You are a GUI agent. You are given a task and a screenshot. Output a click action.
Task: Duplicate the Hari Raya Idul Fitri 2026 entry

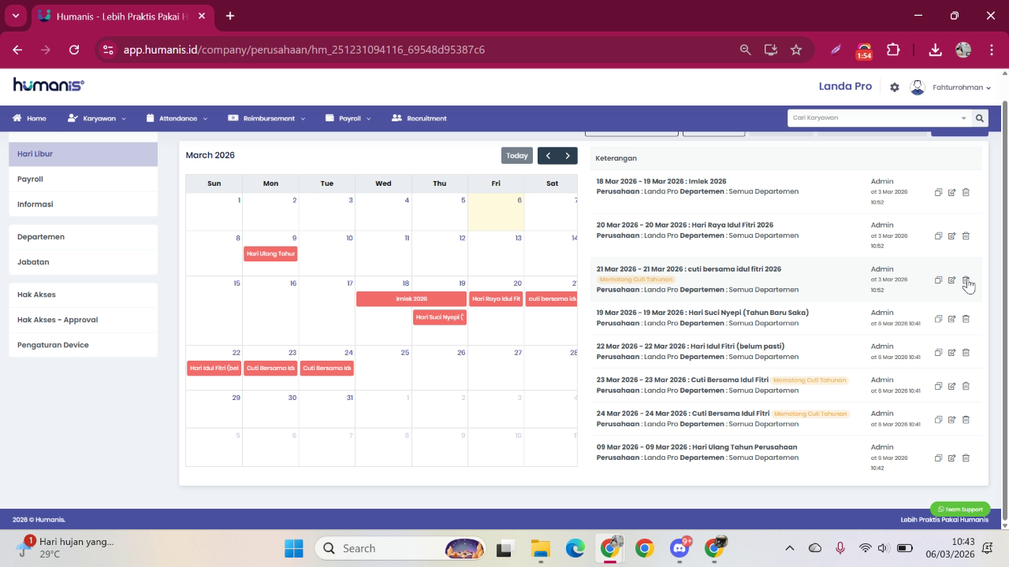click(938, 235)
